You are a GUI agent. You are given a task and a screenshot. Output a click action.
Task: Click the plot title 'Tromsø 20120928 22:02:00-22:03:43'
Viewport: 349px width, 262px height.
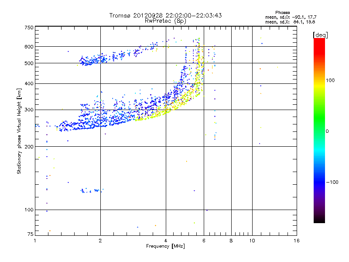pyautogui.click(x=165, y=15)
